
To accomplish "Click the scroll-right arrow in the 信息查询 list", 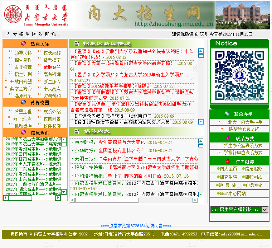I will 58,197.
